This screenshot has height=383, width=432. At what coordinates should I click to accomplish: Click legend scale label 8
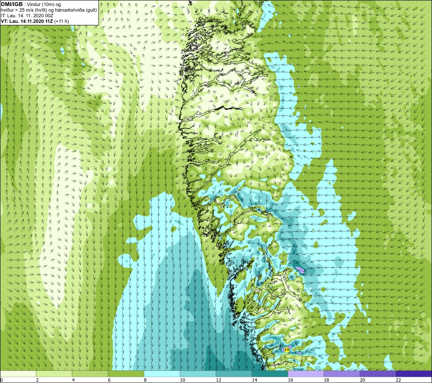pos(145,380)
